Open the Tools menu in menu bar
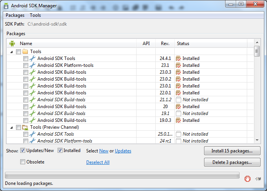The height and width of the screenshot is (191, 267). click(35, 15)
